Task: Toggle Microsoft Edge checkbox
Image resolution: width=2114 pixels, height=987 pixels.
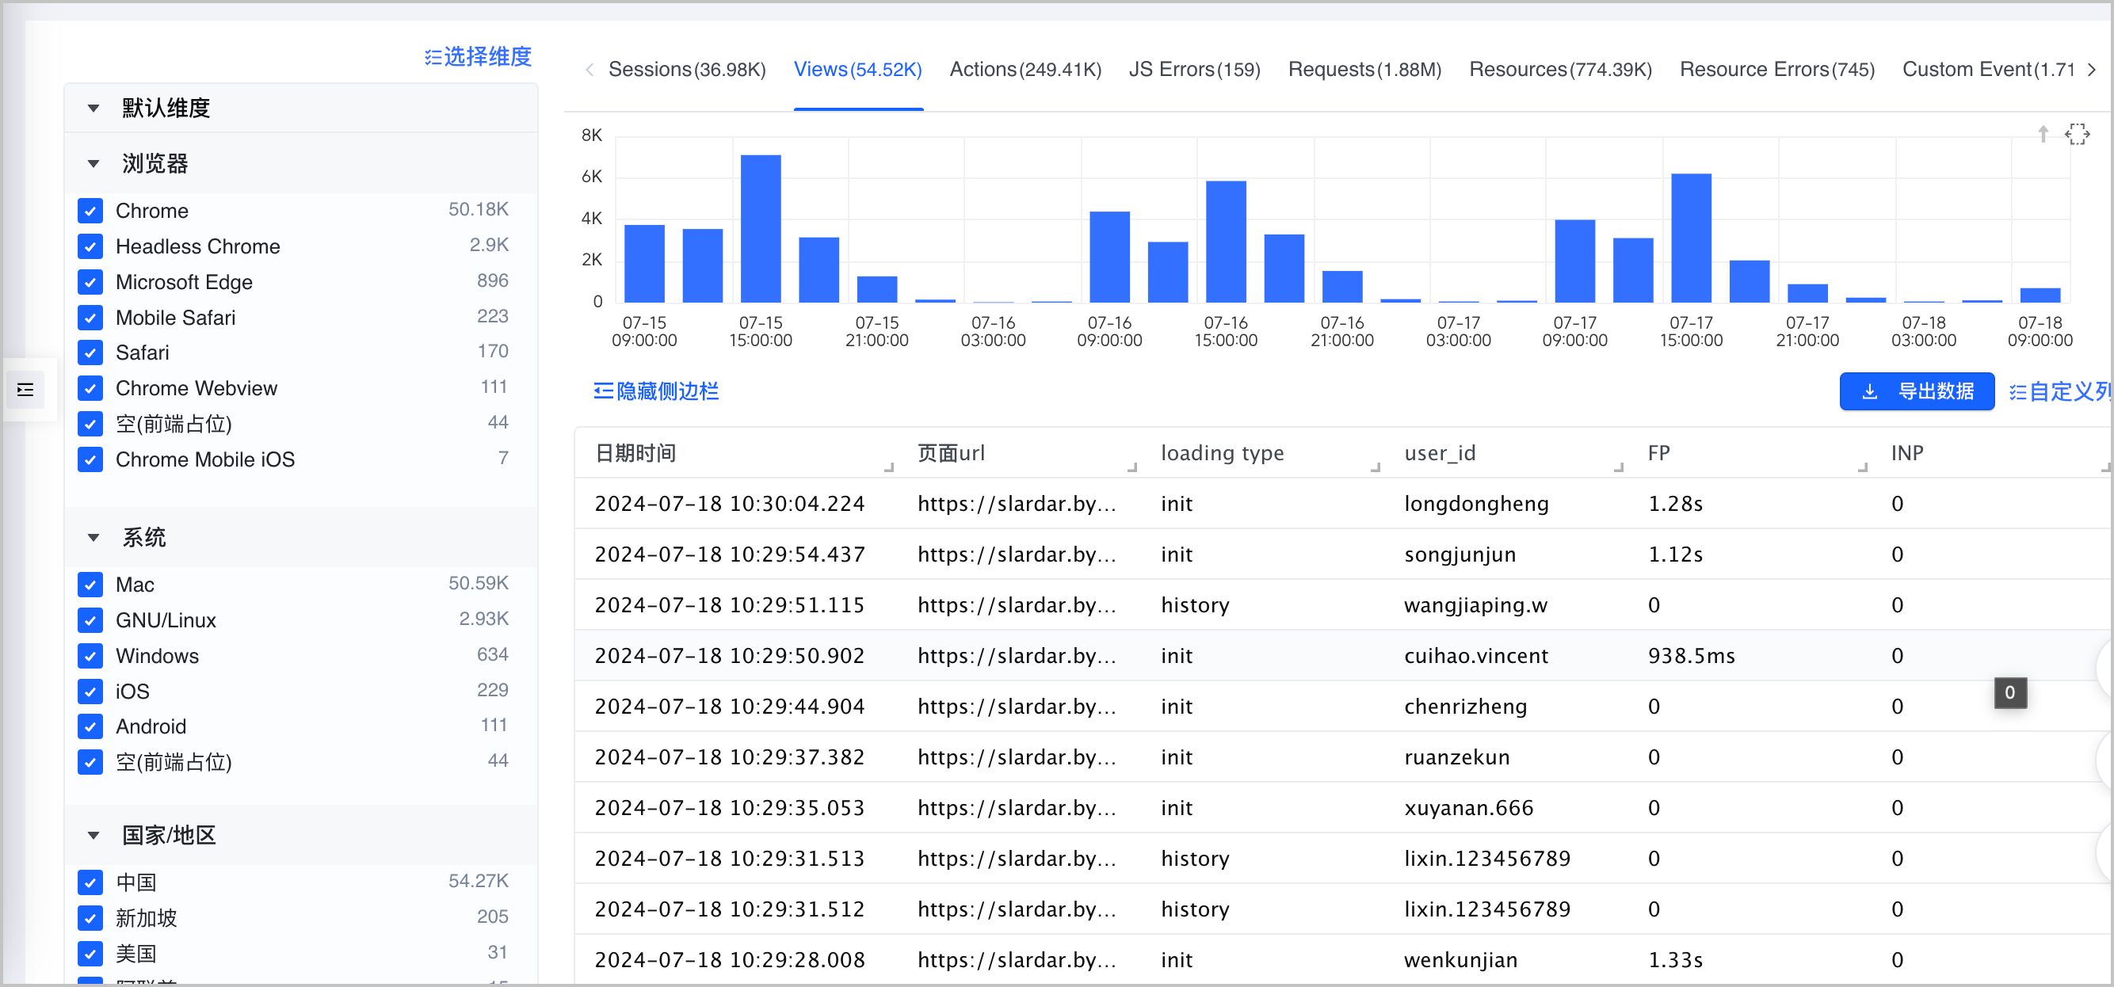Action: (x=90, y=282)
